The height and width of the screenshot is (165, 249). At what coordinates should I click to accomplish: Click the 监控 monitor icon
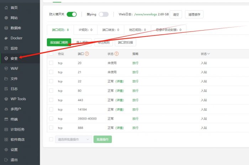pos(6,48)
